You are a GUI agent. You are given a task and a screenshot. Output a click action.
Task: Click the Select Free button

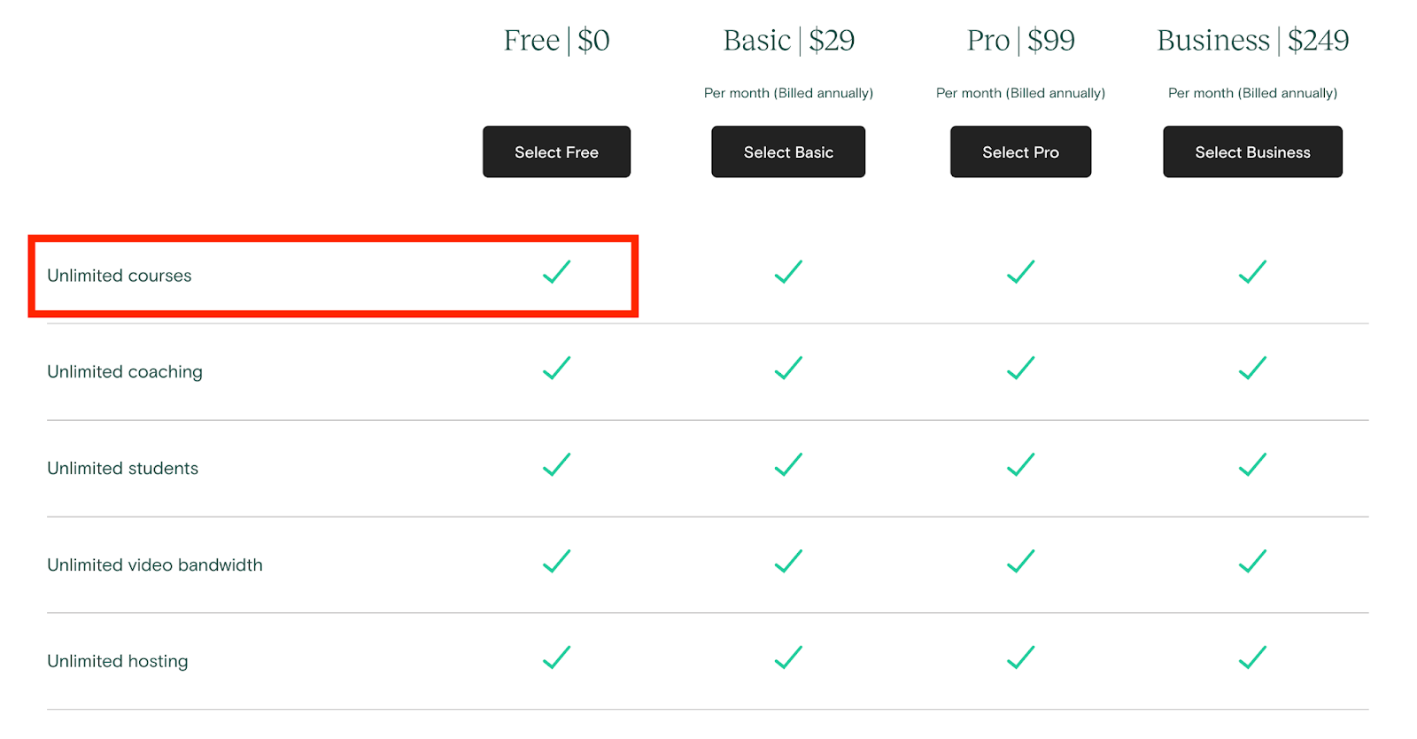[556, 152]
